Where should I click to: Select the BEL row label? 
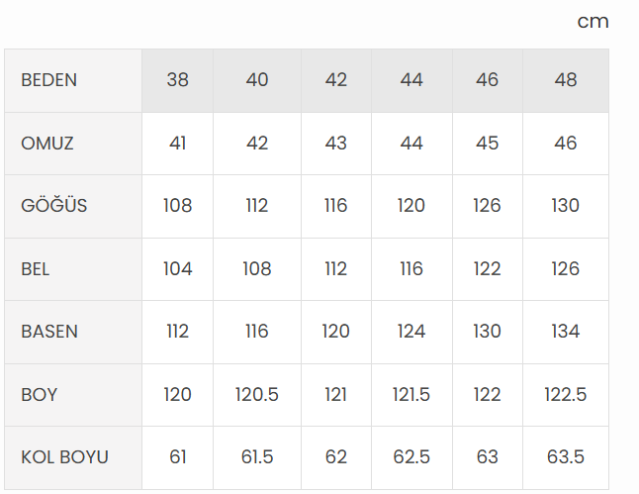pyautogui.click(x=36, y=269)
